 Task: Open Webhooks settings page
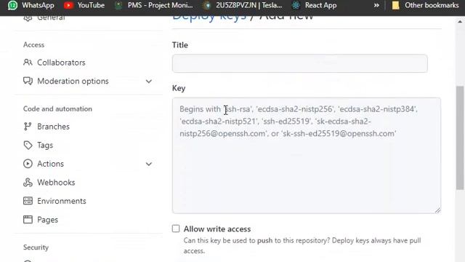56,183
